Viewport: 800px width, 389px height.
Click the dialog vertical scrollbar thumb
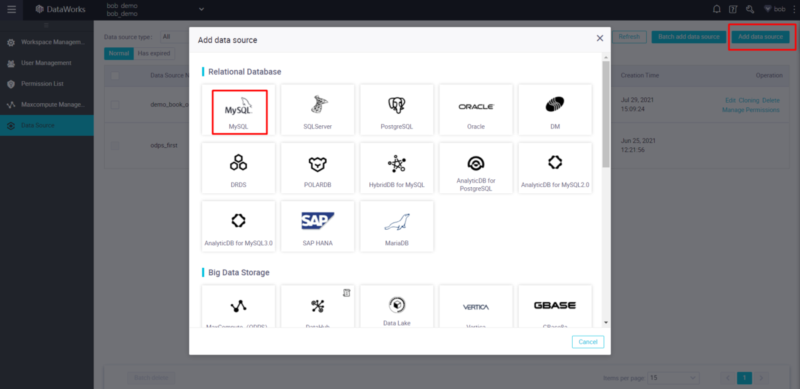click(605, 114)
